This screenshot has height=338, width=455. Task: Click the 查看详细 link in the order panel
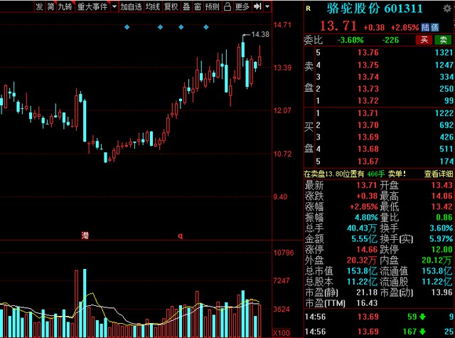[438, 173]
